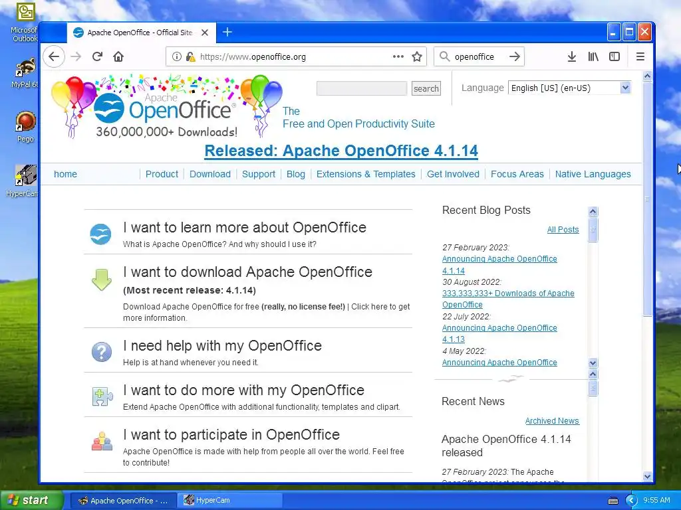This screenshot has height=510, width=681.
Task: Close the Apache OpenOffice tab
Action: pos(205,33)
